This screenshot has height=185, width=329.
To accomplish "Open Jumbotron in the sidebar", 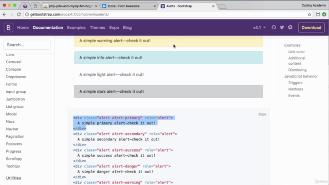I will point(15,99).
